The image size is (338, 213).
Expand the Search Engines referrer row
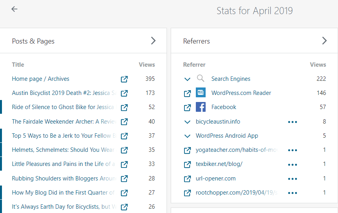click(x=187, y=79)
